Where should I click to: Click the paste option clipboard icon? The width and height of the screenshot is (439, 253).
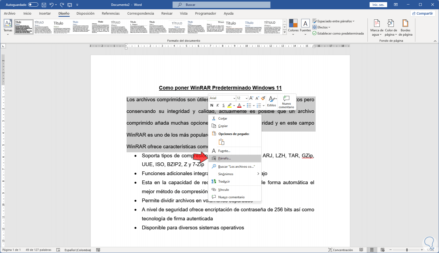click(x=221, y=142)
